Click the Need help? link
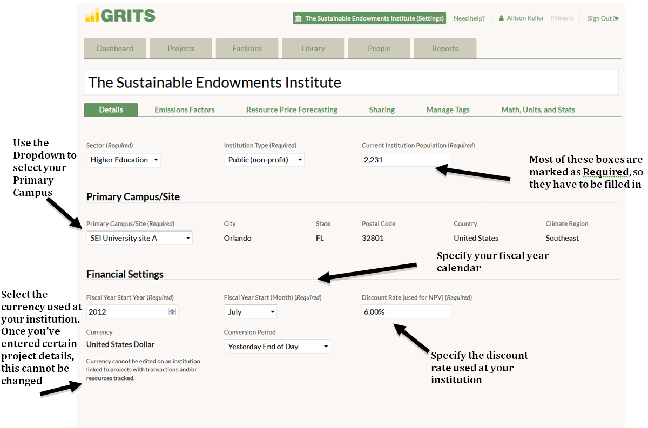The image size is (648, 428). (469, 18)
